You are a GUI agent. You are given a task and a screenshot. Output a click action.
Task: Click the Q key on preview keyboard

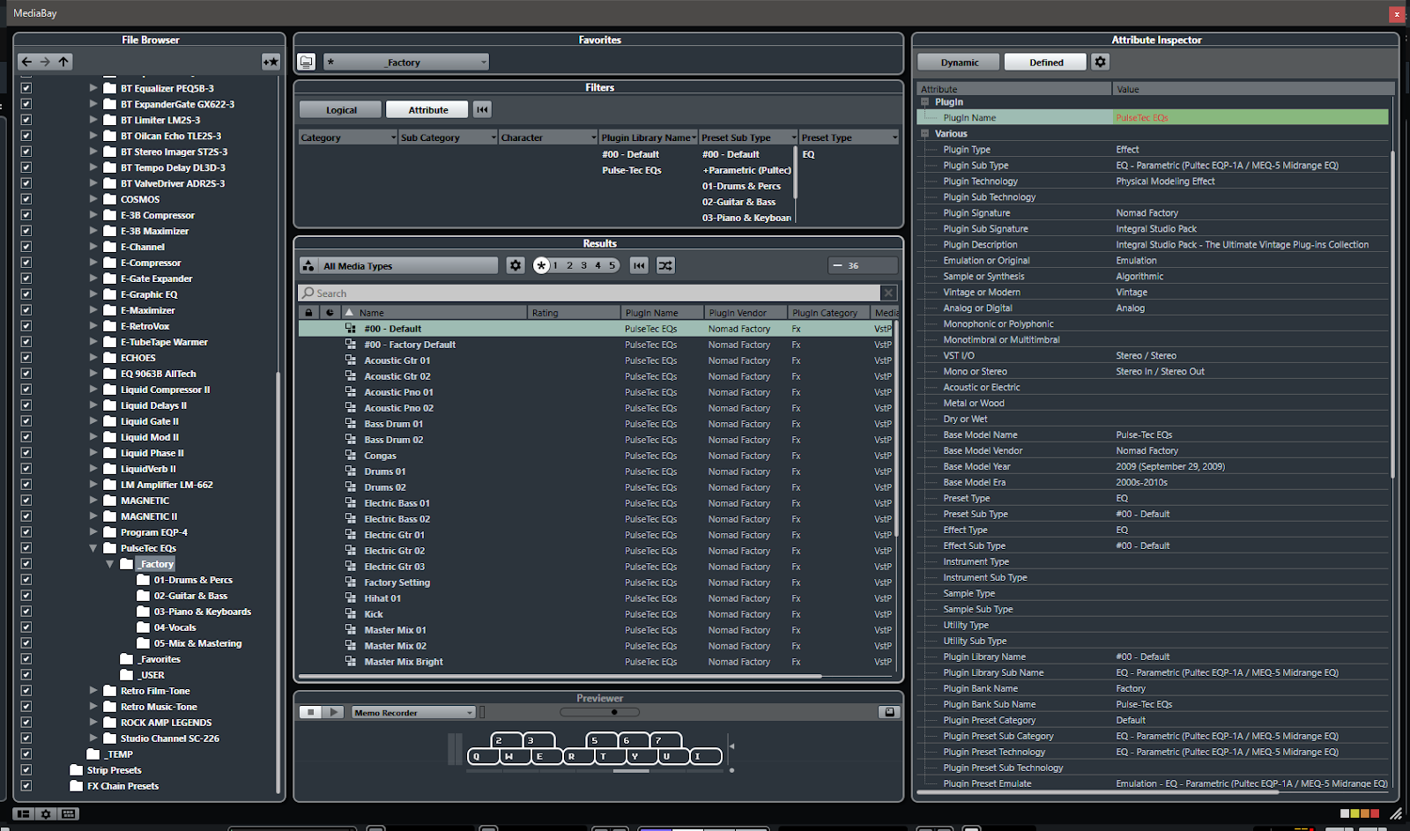(483, 756)
